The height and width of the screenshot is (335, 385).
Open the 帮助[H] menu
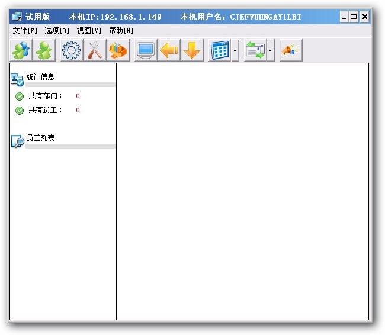coord(121,31)
